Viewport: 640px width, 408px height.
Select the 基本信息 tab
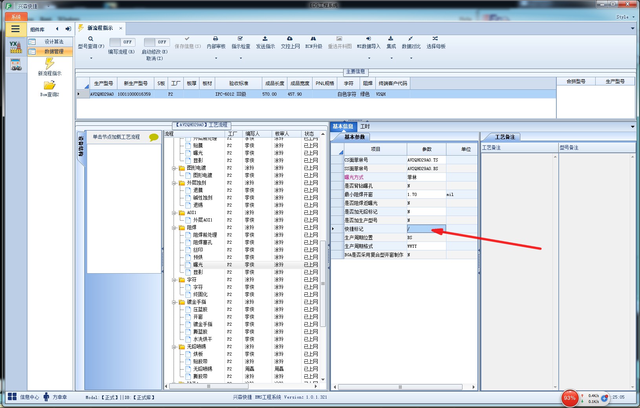343,126
